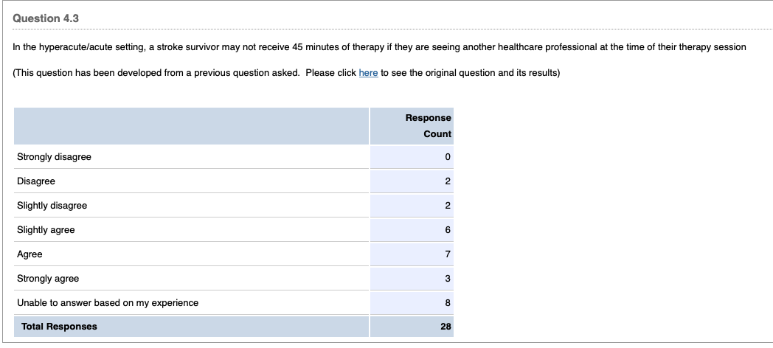
Task: Select the Slightly disagree row label
Action: [52, 206]
